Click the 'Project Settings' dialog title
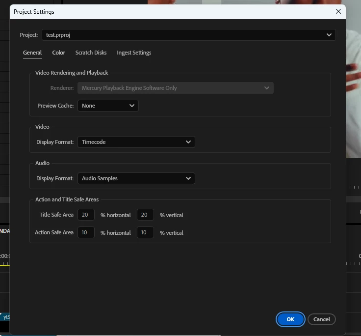The height and width of the screenshot is (336, 361). pos(34,12)
